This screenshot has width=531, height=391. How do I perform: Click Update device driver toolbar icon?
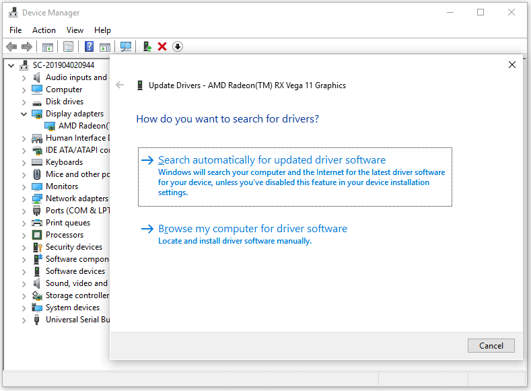(147, 46)
